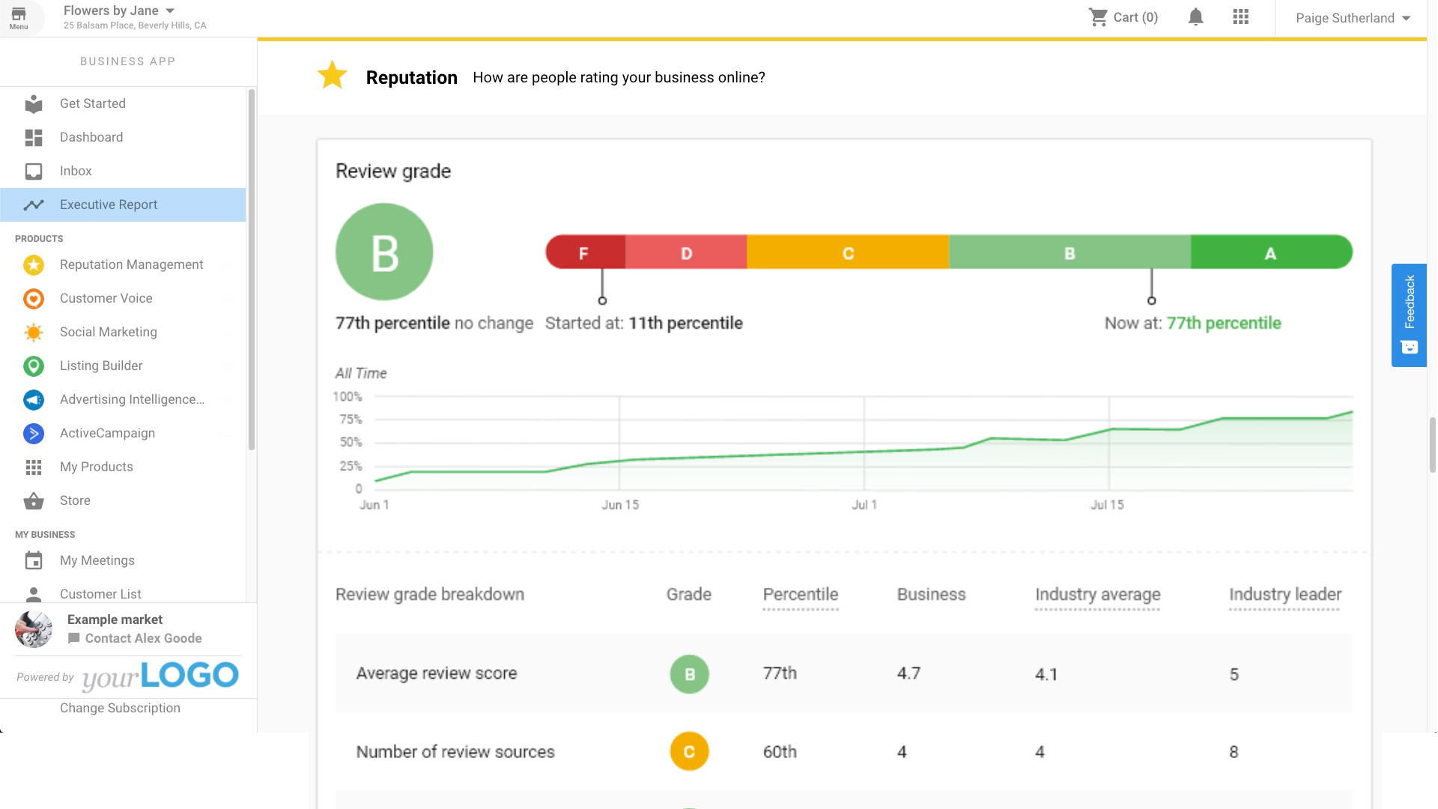Click the pink D grade bar segment
Screen dimensions: 1438x809
[686, 252]
